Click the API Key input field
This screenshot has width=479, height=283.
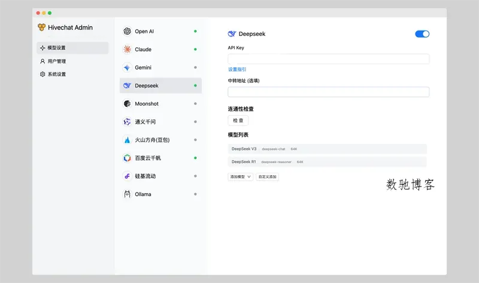[x=328, y=59]
